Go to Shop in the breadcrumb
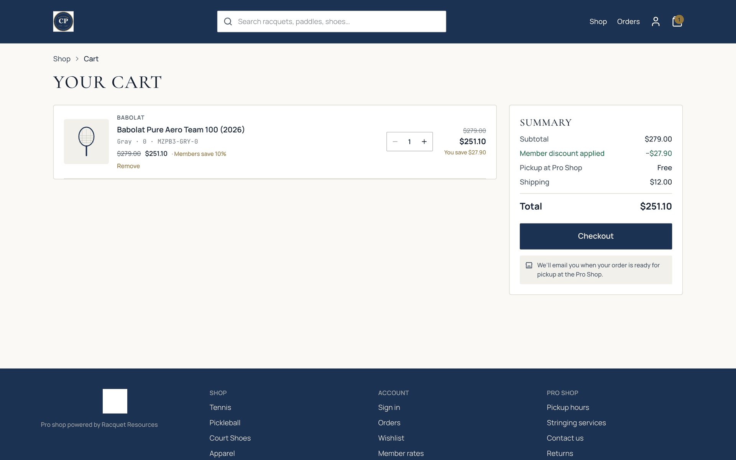736x460 pixels. coord(62,59)
